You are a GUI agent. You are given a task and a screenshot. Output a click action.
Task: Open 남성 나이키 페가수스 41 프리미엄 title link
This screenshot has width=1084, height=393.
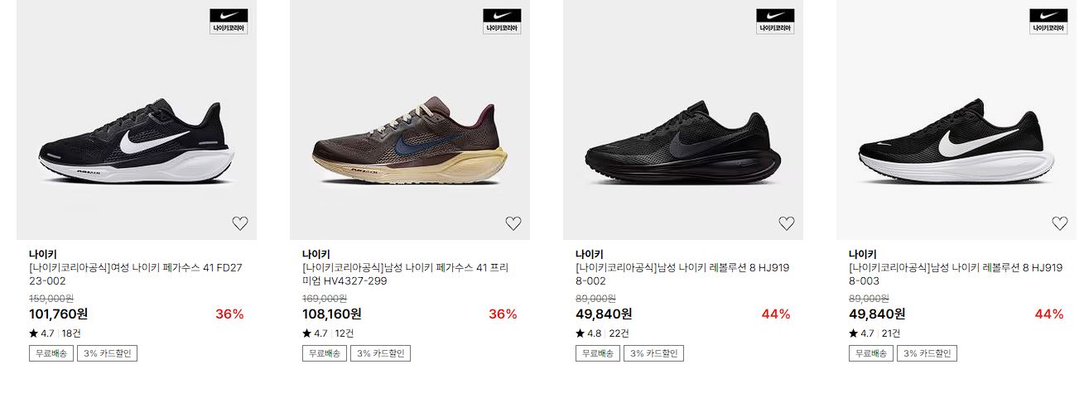[406, 274]
